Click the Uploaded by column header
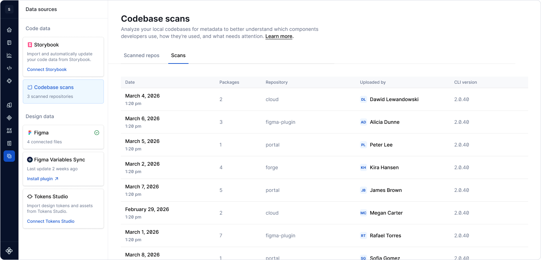This screenshot has height=260, width=541. (x=373, y=82)
